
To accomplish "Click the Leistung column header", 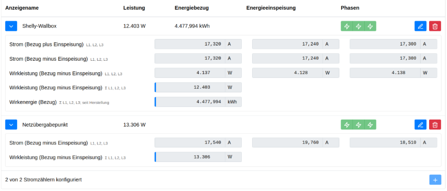I will [134, 8].
